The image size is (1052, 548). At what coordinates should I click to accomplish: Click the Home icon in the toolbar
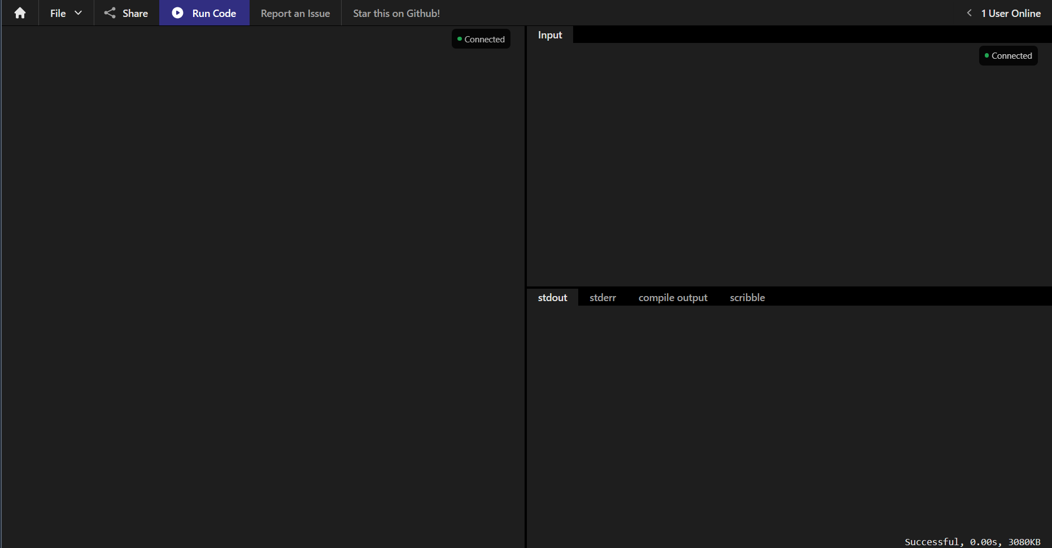coord(20,12)
